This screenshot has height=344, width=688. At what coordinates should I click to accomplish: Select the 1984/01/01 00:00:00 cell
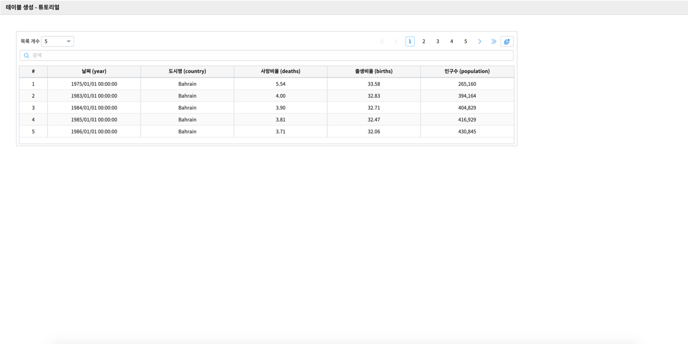point(94,108)
